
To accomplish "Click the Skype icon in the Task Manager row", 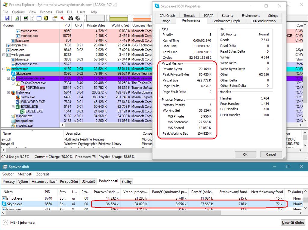I will pyautogui.click(x=4, y=204).
